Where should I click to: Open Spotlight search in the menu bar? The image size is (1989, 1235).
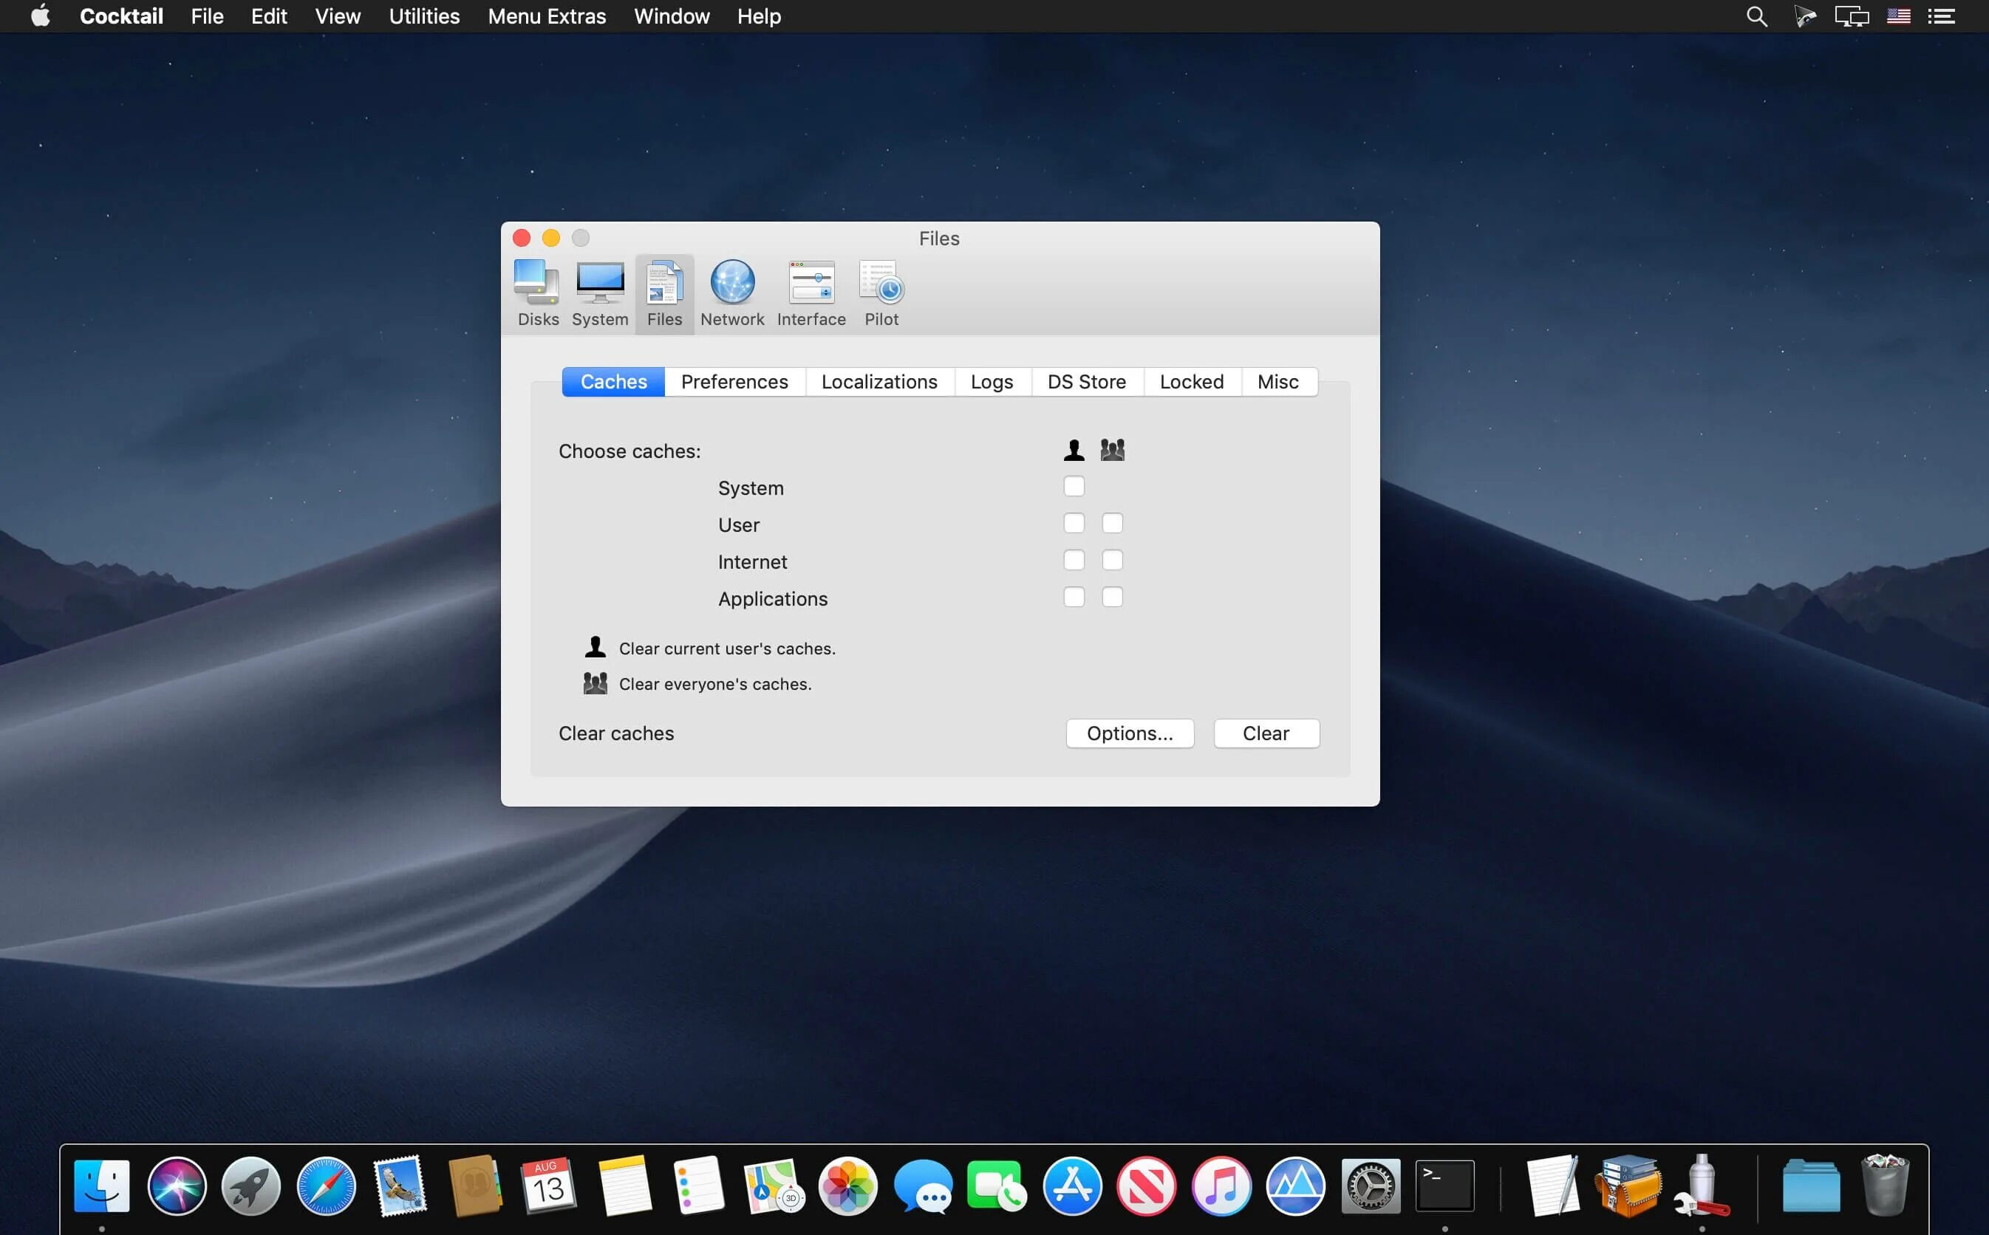tap(1756, 16)
